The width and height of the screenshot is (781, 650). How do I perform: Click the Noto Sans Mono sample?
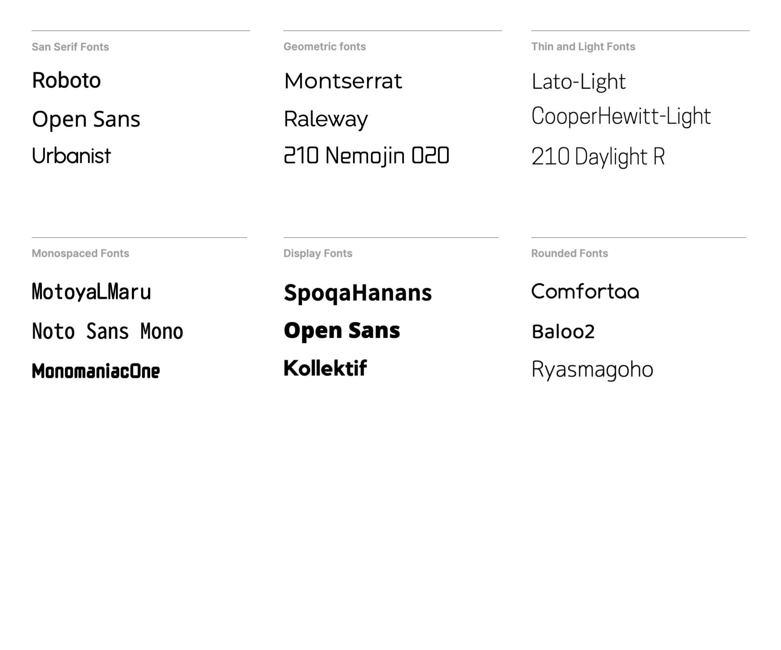pos(107,331)
